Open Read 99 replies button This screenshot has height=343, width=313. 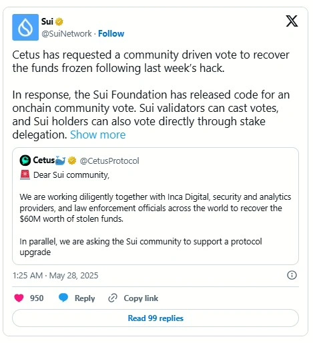(x=155, y=318)
